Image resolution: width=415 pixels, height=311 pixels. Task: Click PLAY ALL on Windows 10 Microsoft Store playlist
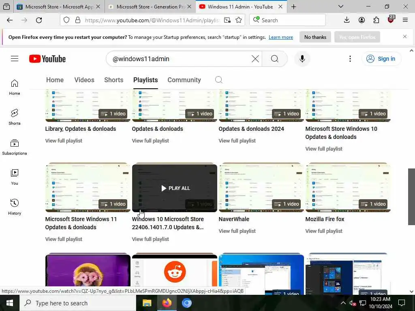point(175,188)
